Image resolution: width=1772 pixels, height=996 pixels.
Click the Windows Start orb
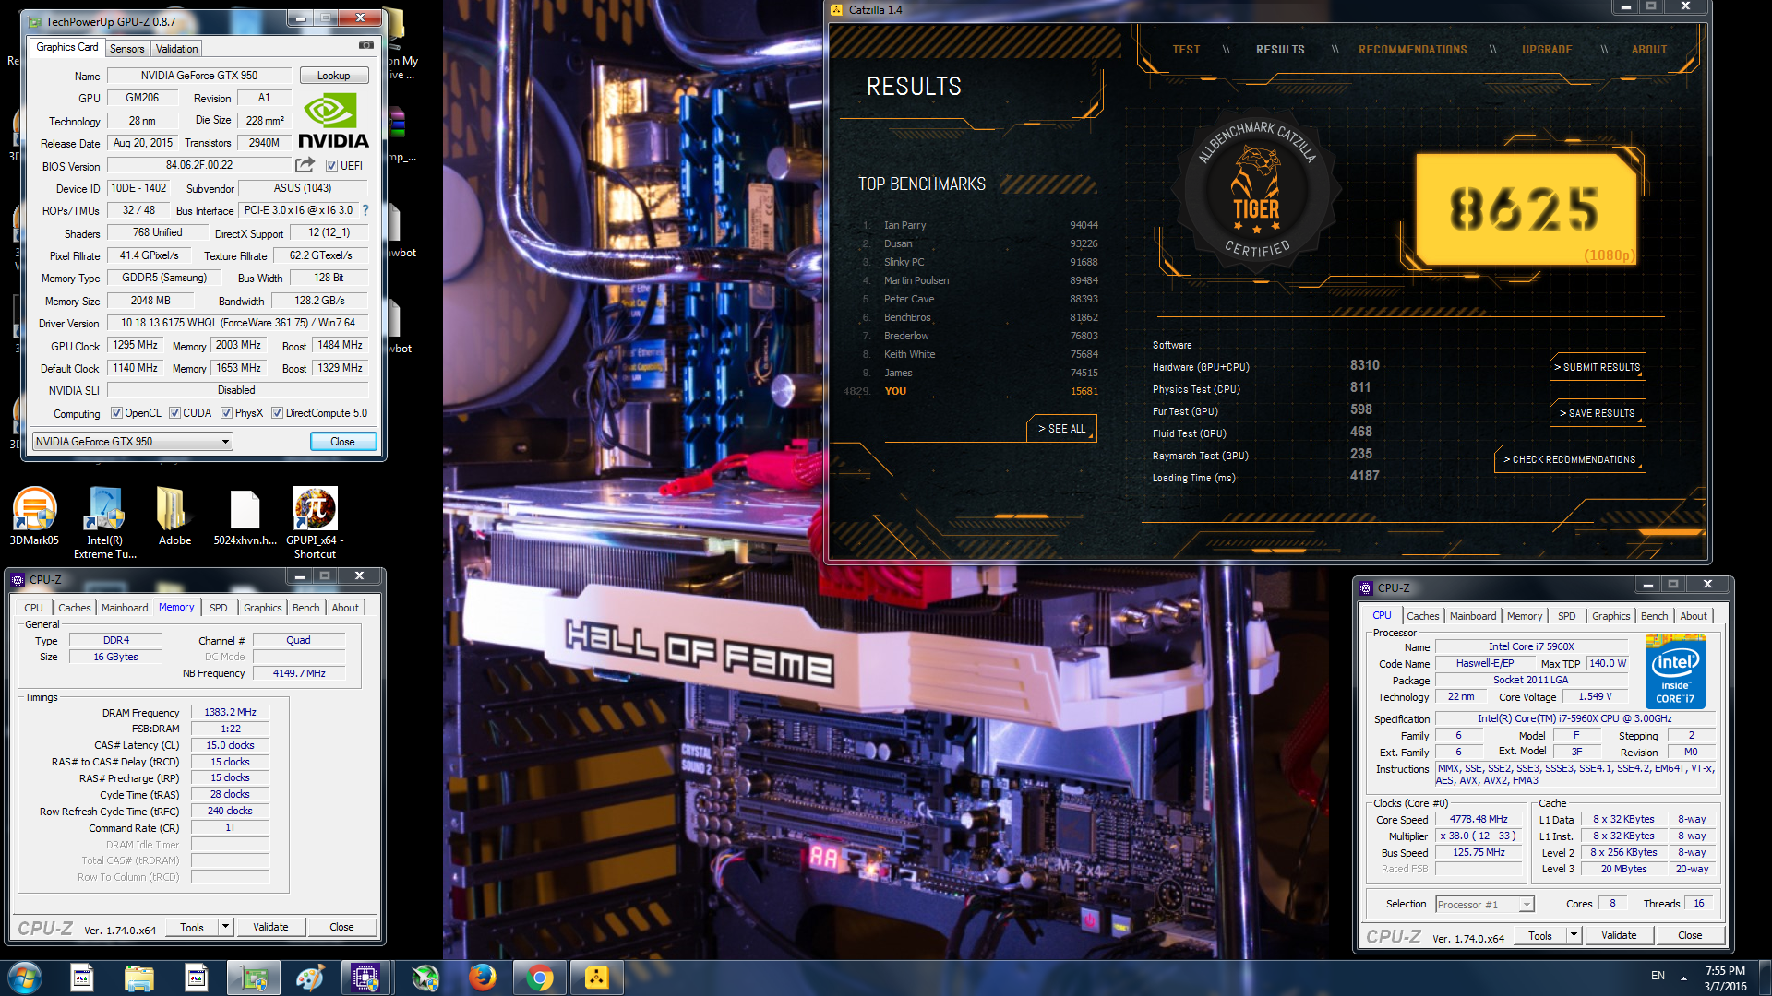[x=25, y=978]
